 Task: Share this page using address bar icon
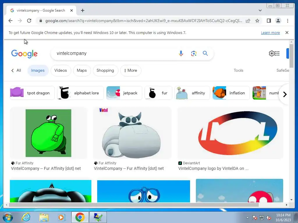pos(248,21)
